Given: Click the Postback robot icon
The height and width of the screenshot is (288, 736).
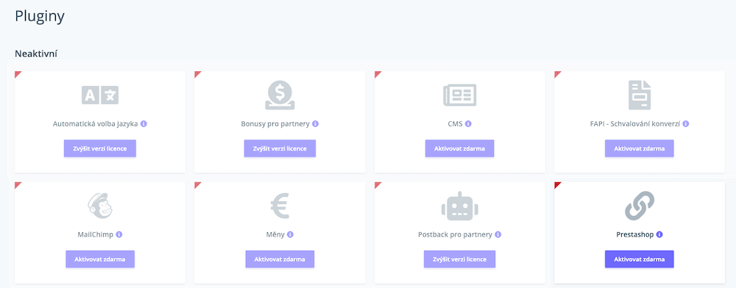Looking at the screenshot, I should (459, 206).
